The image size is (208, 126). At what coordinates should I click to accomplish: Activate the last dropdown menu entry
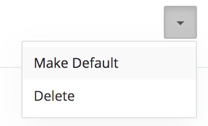coord(109,96)
